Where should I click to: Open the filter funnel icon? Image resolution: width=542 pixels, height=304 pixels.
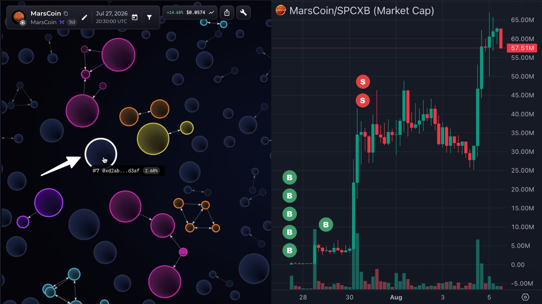(x=149, y=17)
